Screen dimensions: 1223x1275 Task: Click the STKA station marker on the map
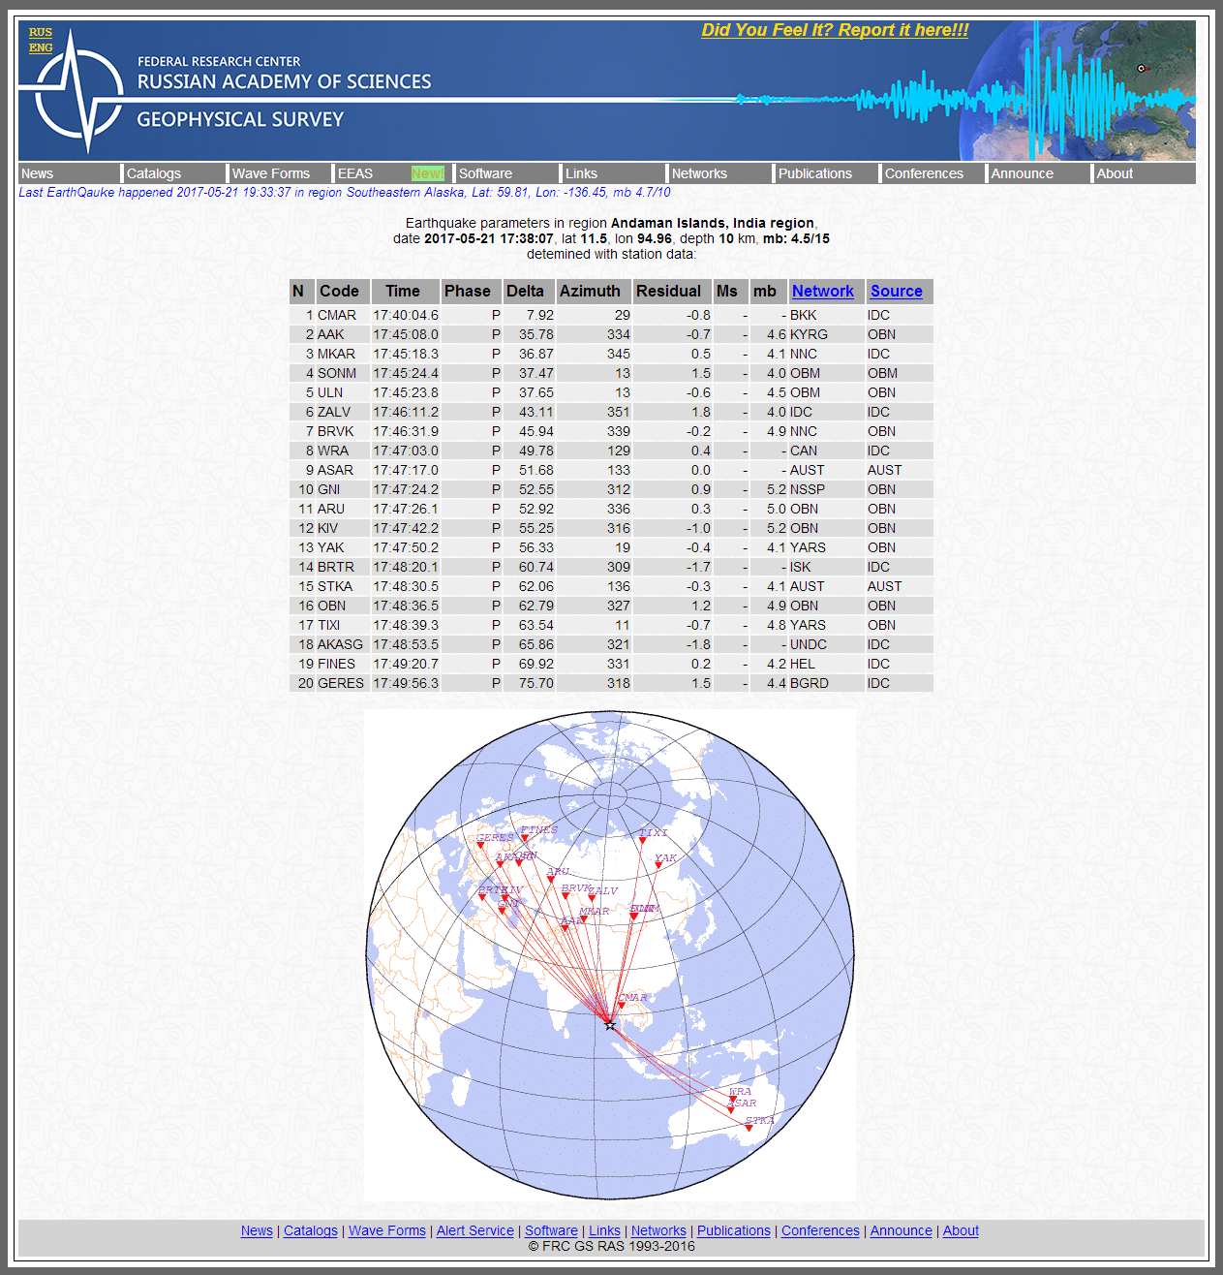point(749,1128)
